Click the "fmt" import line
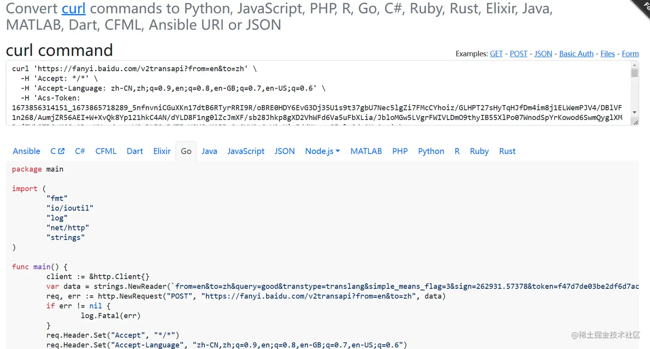The height and width of the screenshot is (349, 650). tap(57, 199)
